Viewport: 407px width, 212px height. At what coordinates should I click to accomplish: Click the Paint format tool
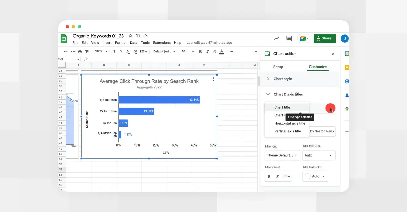(x=87, y=51)
